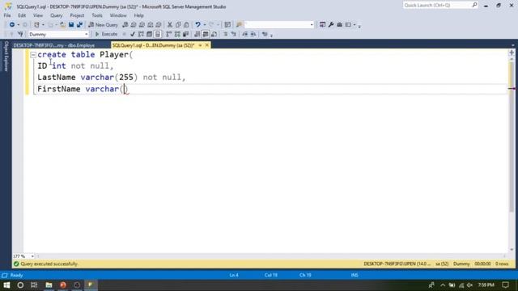Open an Analysis Services DAX Query
The height and width of the screenshot is (291, 518).
(159, 25)
